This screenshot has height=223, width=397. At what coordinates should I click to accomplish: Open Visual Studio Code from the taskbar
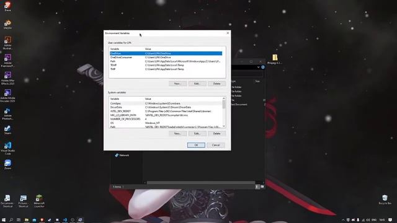point(65,220)
